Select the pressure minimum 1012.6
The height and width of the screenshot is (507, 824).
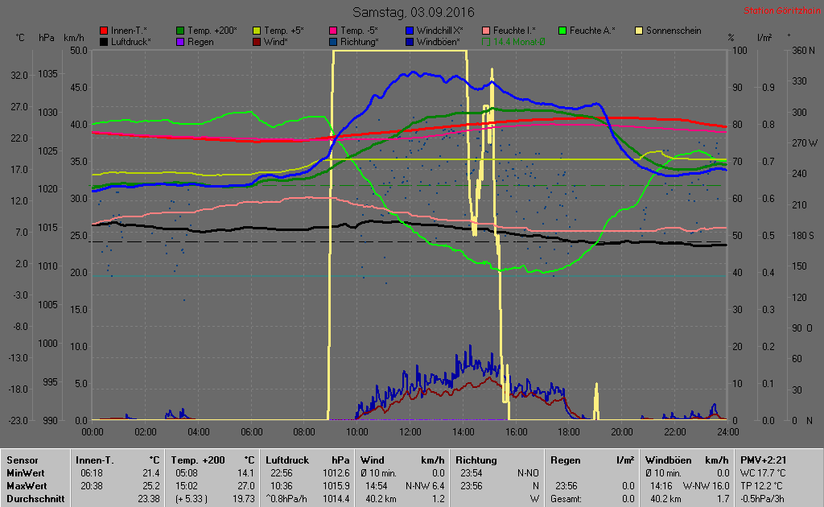coord(336,473)
